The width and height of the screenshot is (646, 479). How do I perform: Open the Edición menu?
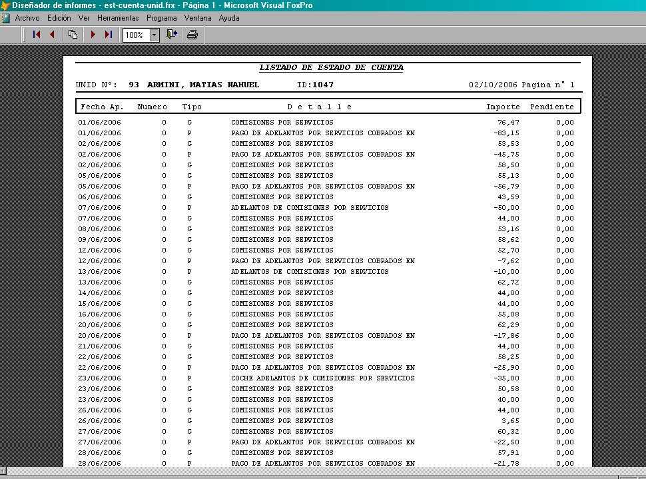(59, 18)
